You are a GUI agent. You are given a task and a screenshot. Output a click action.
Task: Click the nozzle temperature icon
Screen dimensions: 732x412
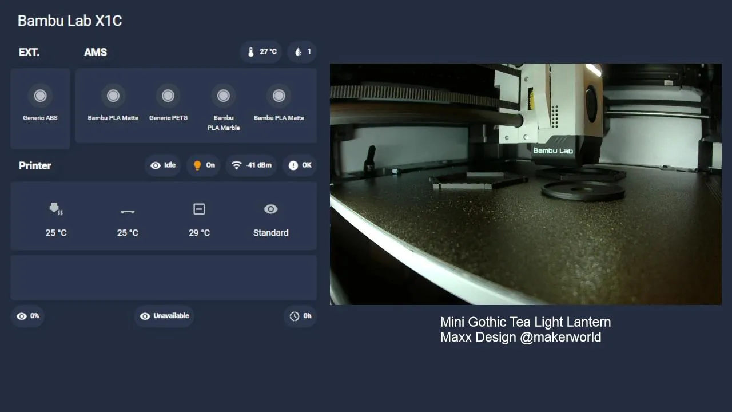[x=56, y=209]
